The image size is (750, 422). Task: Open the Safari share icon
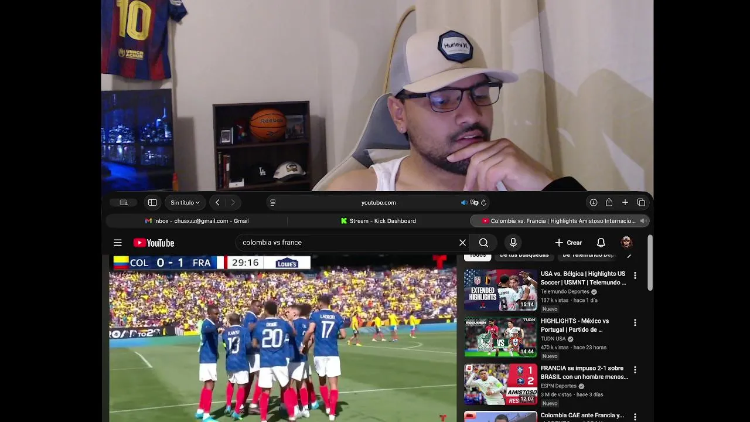[x=609, y=202]
